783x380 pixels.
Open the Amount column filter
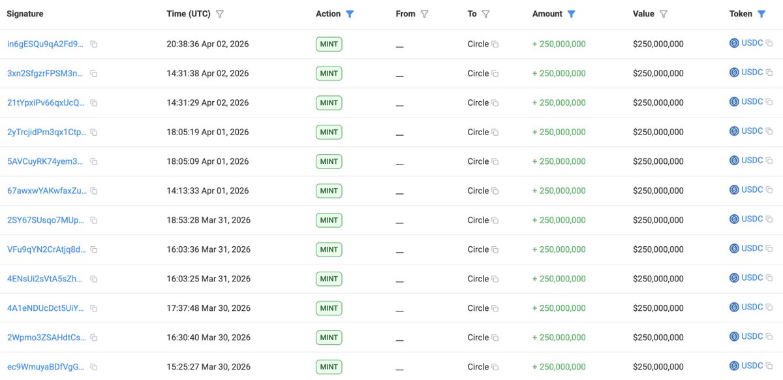[572, 14]
